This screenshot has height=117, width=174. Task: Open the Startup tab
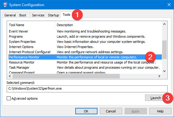[x=53, y=15]
